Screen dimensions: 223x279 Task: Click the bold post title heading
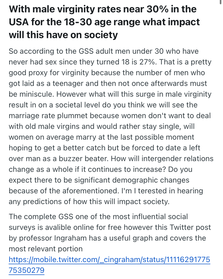tap(104, 22)
